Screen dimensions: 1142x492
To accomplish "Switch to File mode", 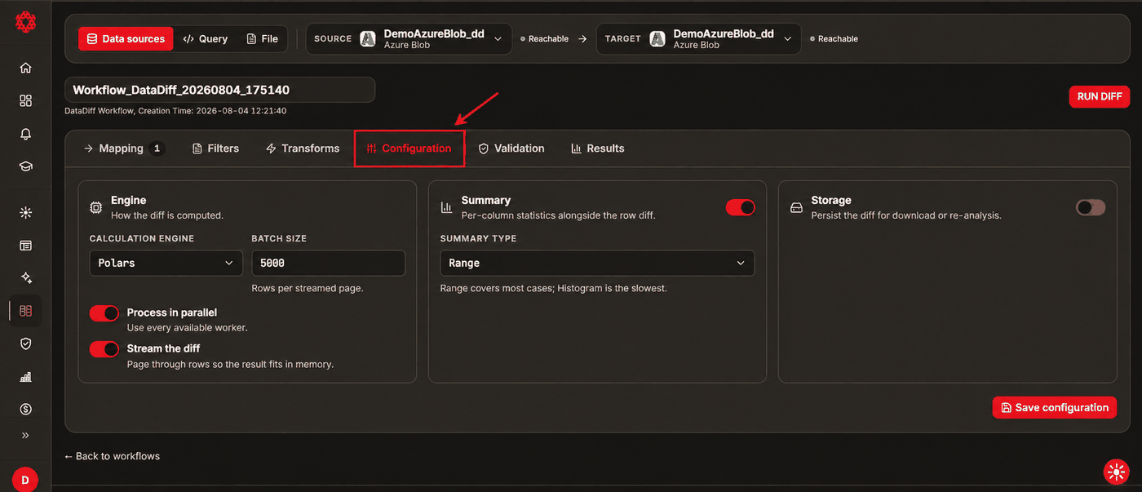I will tap(262, 38).
